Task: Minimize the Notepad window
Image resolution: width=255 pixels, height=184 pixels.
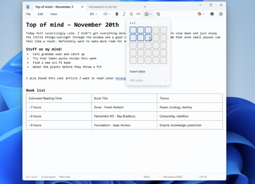Action: pyautogui.click(x=201, y=5)
